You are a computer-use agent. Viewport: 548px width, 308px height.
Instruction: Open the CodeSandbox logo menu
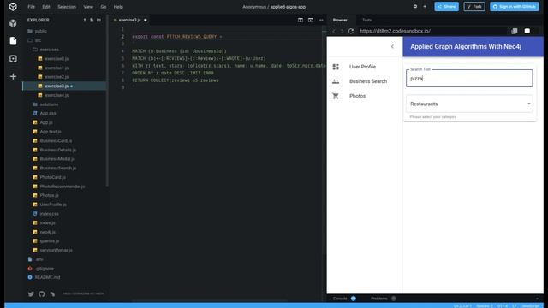click(13, 7)
